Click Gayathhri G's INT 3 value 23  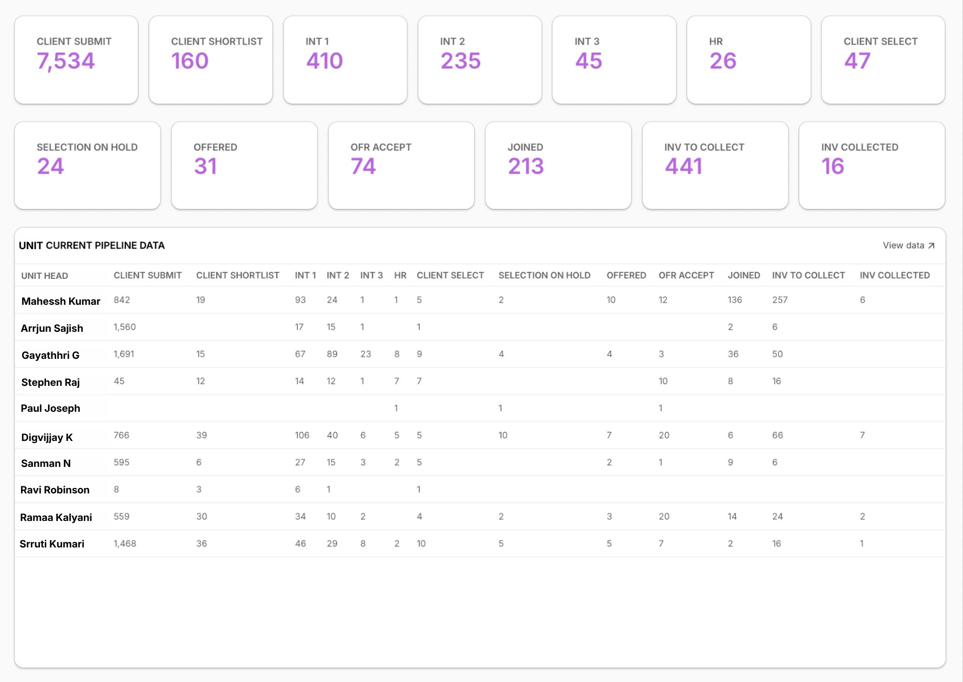click(x=366, y=354)
